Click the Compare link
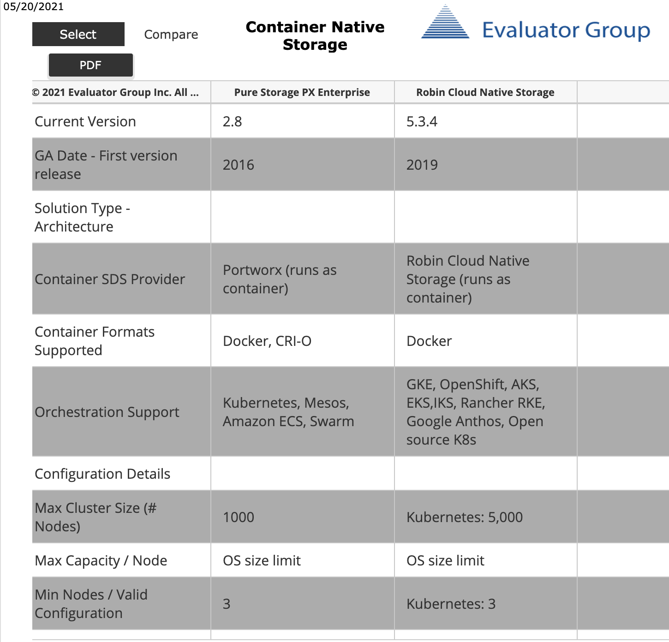The image size is (669, 642). pos(171,34)
